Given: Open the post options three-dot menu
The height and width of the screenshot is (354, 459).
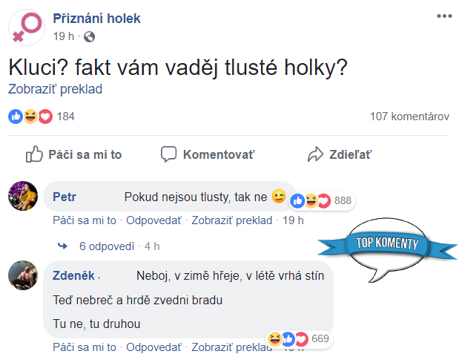Looking at the screenshot, I should [x=443, y=16].
